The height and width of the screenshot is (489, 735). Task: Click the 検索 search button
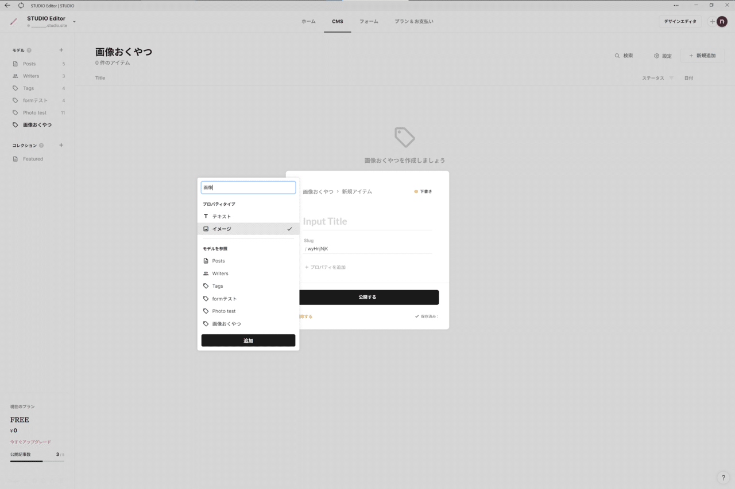pos(624,56)
